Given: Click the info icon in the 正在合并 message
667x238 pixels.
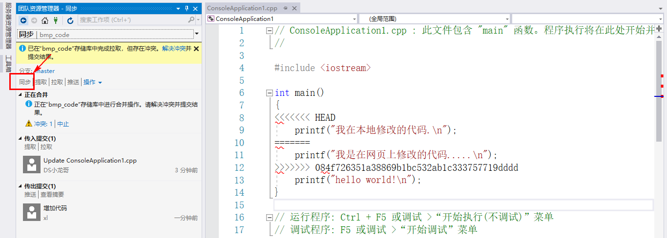Looking at the screenshot, I should pos(29,104).
